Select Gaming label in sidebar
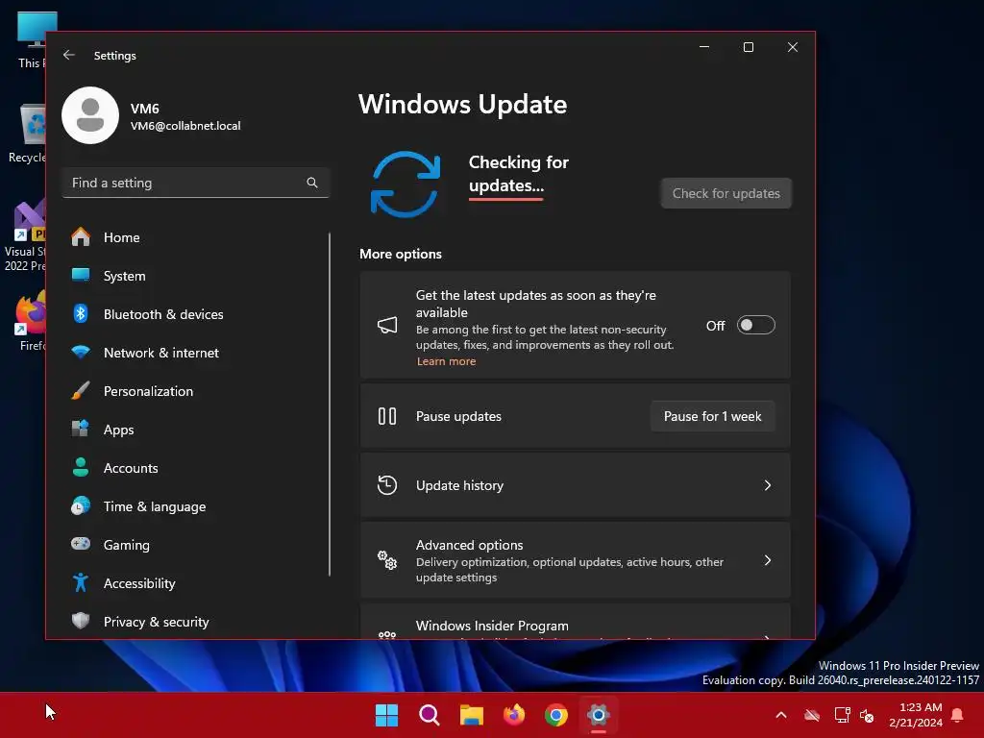 tap(126, 545)
